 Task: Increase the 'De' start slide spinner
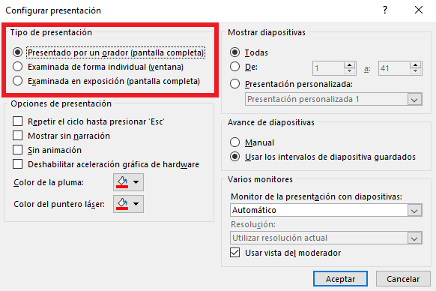(x=350, y=65)
